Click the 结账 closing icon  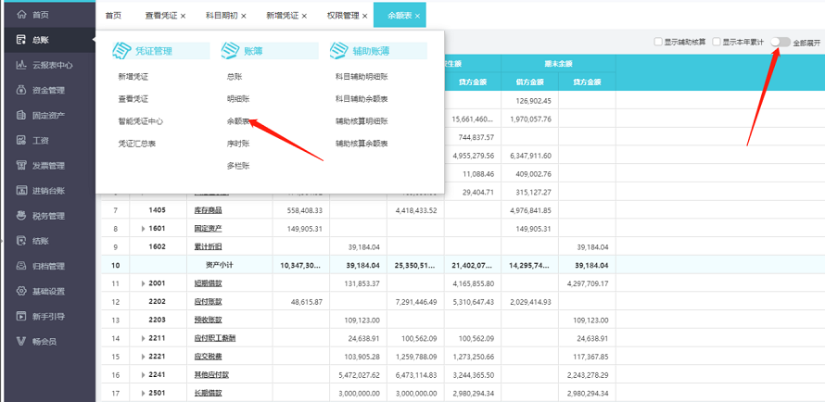21,241
